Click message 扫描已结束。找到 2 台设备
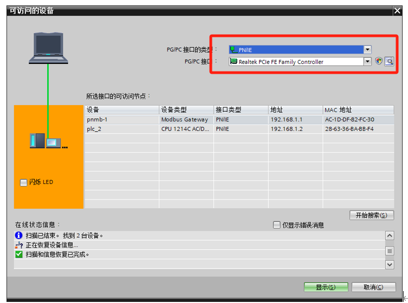Image resolution: width=408 pixels, height=303 pixels. coord(64,236)
